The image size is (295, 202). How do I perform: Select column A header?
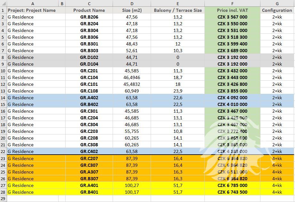point(33,4)
